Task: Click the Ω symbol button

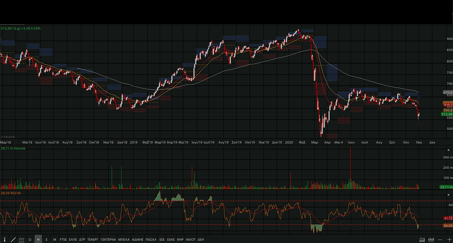Action: [30, 239]
